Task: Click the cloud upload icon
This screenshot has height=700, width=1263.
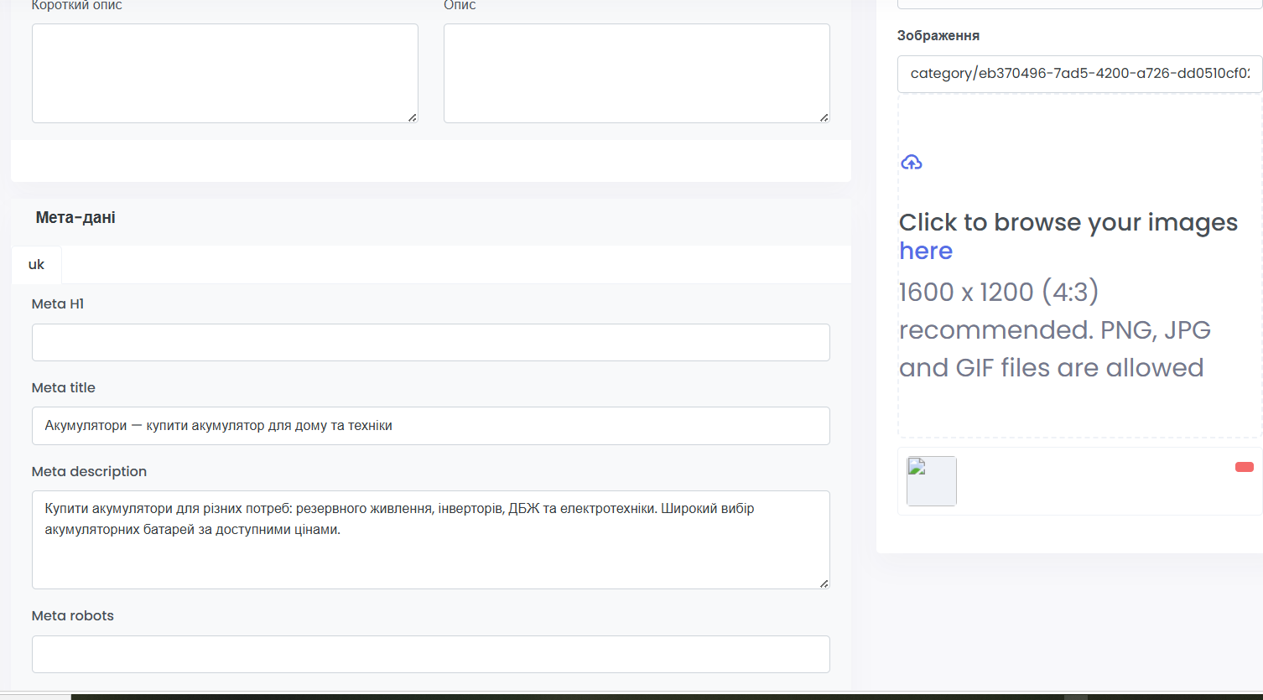Action: [912, 162]
